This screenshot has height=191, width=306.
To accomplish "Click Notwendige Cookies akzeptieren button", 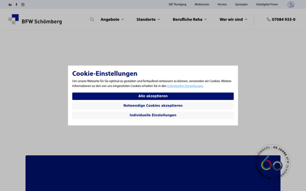I will point(153,105).
